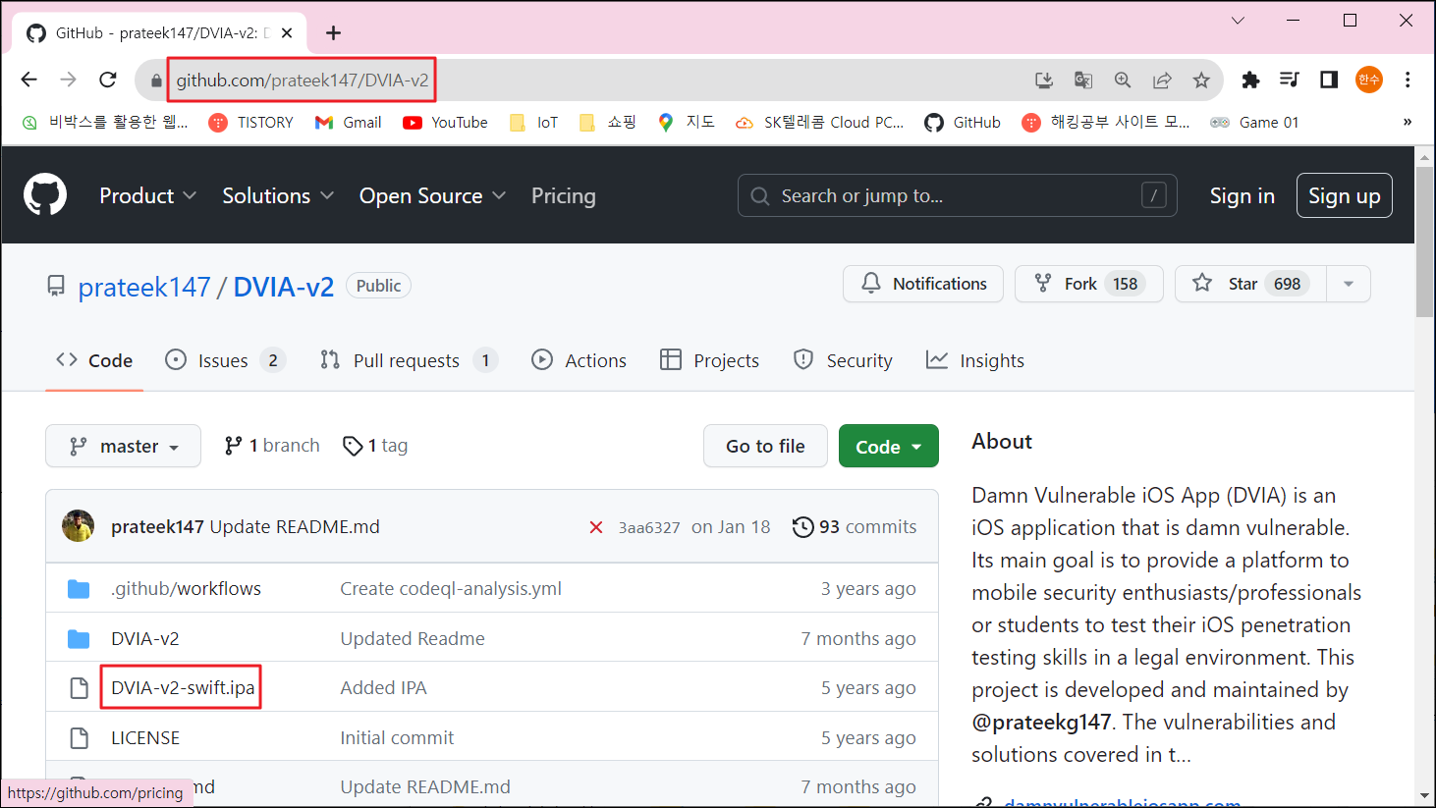Click the Notifications bell button
This screenshot has height=808, width=1436.
[923, 284]
